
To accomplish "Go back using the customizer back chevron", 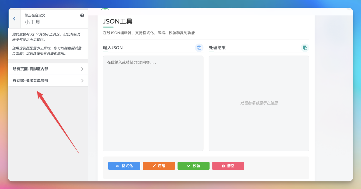I will pyautogui.click(x=14, y=19).
